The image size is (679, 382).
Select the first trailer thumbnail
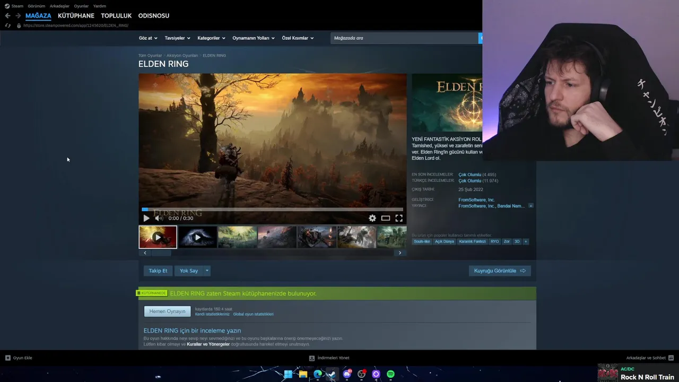point(158,237)
